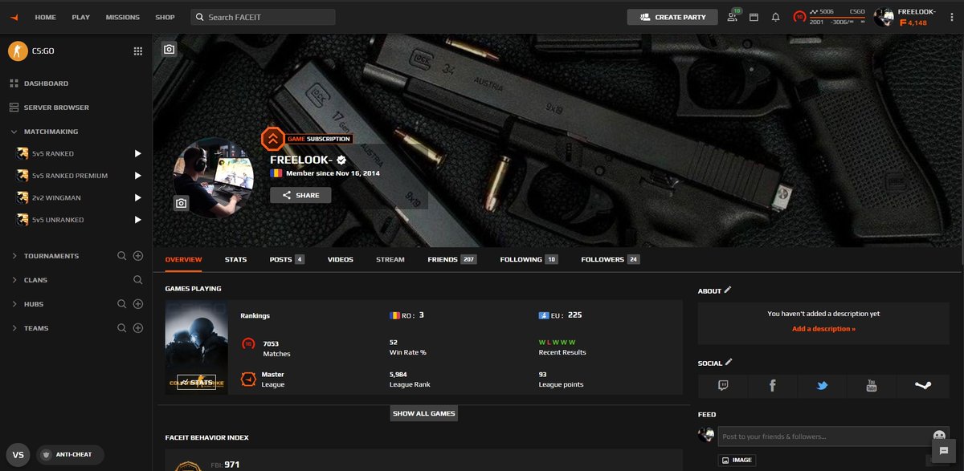Image resolution: width=964 pixels, height=471 pixels.
Task: Expand the CLANS section
Action: pos(14,280)
